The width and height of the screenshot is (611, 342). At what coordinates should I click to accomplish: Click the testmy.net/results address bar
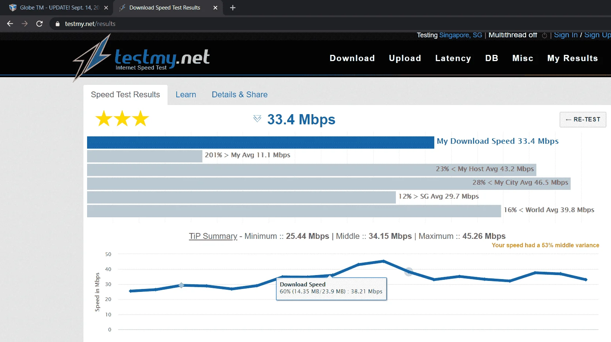click(329, 24)
